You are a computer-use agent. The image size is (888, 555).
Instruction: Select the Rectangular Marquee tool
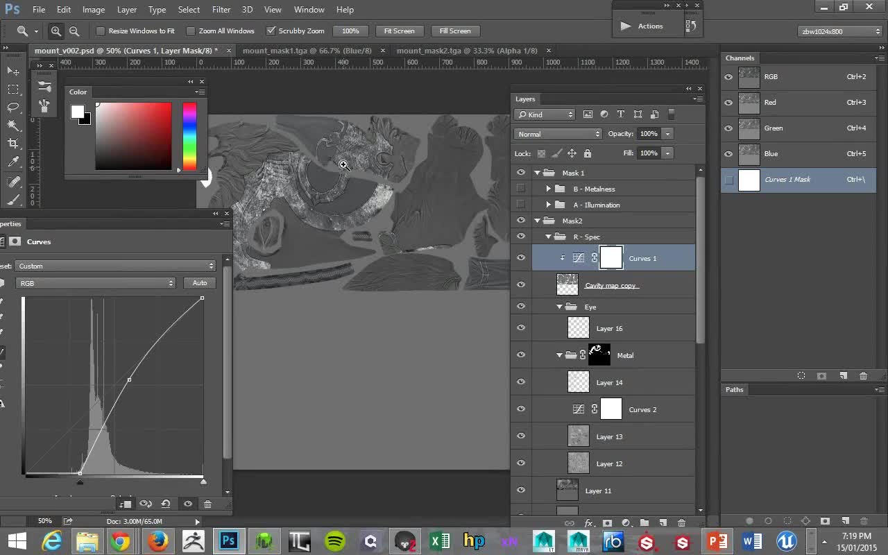coord(13,89)
